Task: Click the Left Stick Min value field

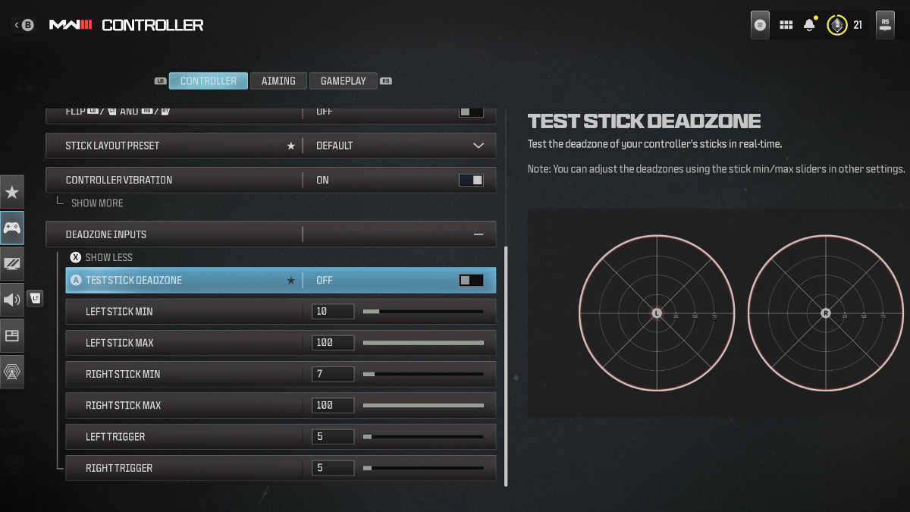Action: [332, 311]
